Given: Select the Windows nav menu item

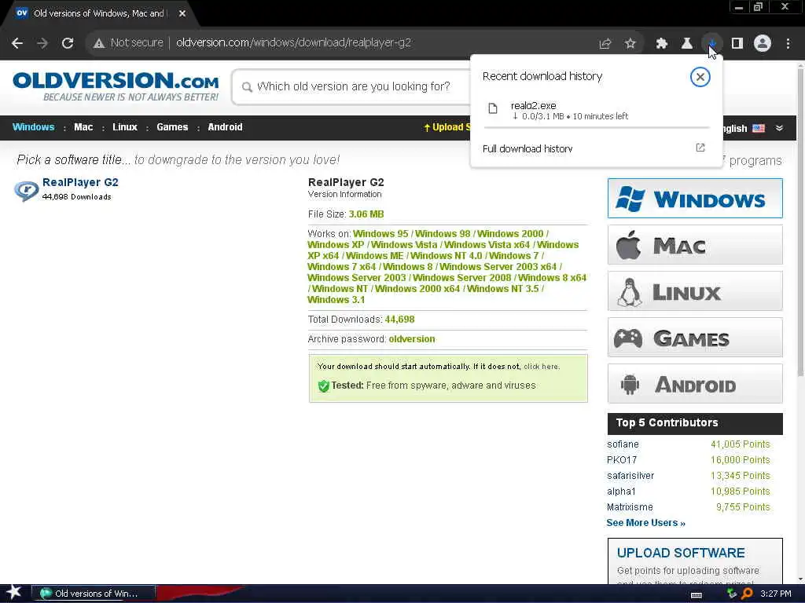Looking at the screenshot, I should tap(33, 127).
